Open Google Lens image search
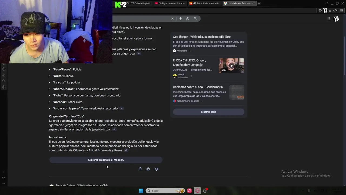 (188, 19)
